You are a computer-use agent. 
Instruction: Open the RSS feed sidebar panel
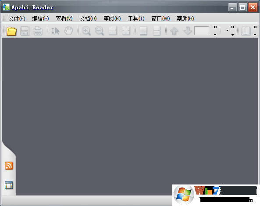pos(9,166)
